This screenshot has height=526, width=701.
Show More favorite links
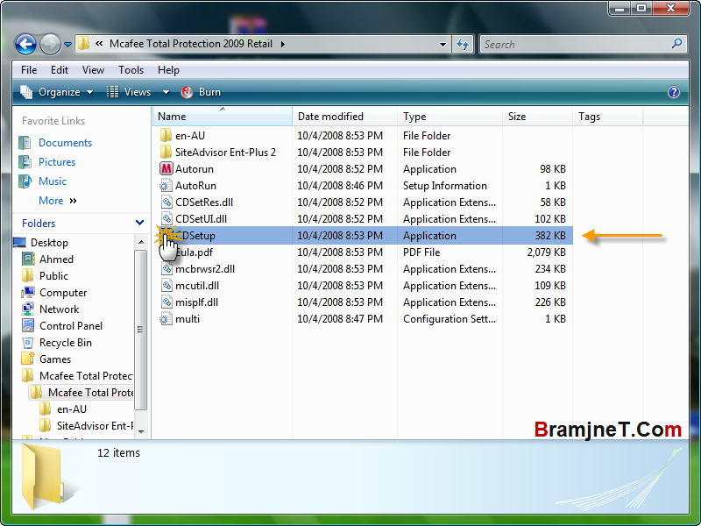58,201
